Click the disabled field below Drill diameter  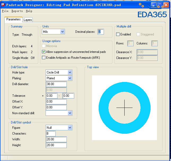pos(56,90)
